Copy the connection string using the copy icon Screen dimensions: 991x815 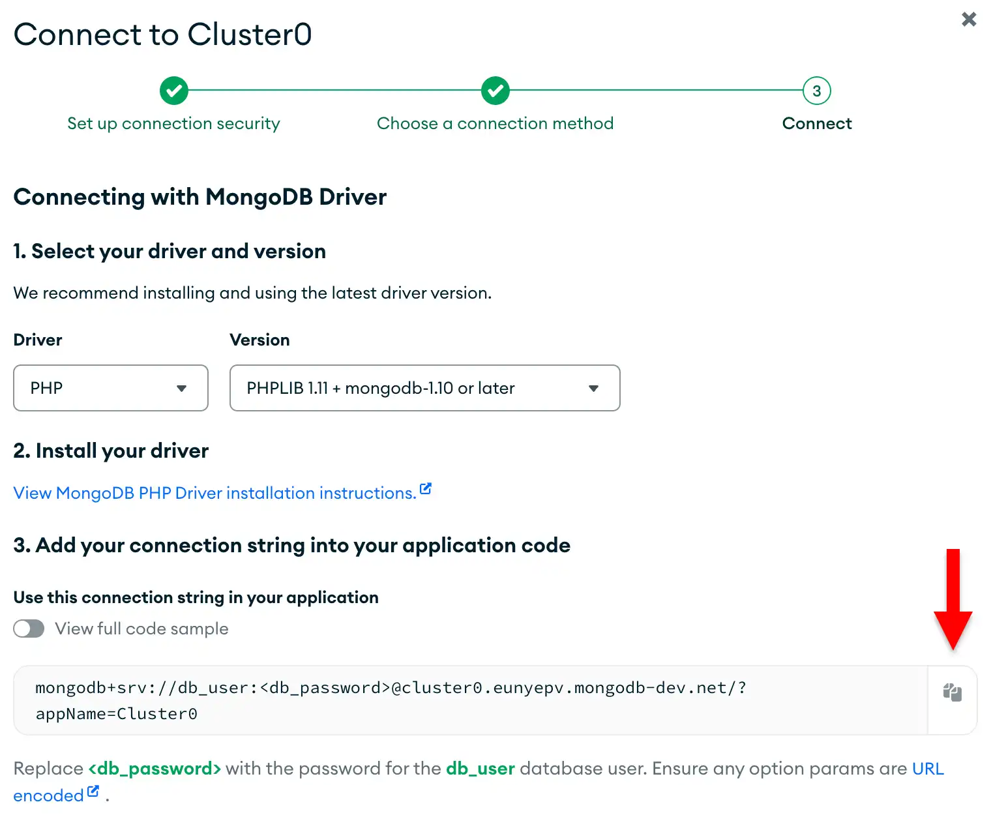tap(952, 692)
